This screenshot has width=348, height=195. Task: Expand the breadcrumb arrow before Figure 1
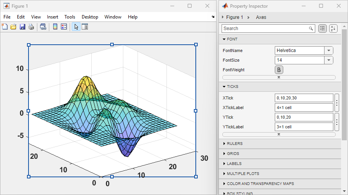223,17
